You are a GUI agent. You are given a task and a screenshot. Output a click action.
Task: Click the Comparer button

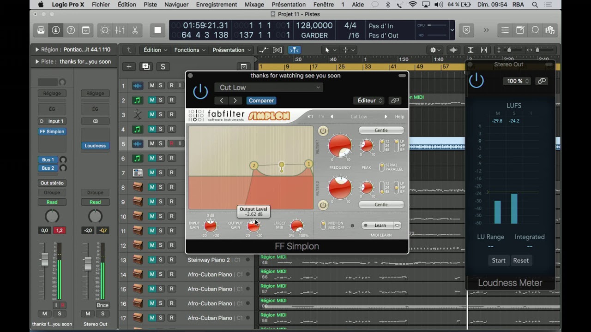pyautogui.click(x=261, y=101)
